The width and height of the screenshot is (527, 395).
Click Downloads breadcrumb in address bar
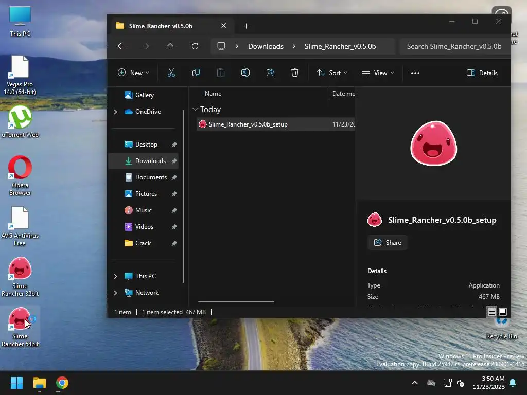coord(266,46)
